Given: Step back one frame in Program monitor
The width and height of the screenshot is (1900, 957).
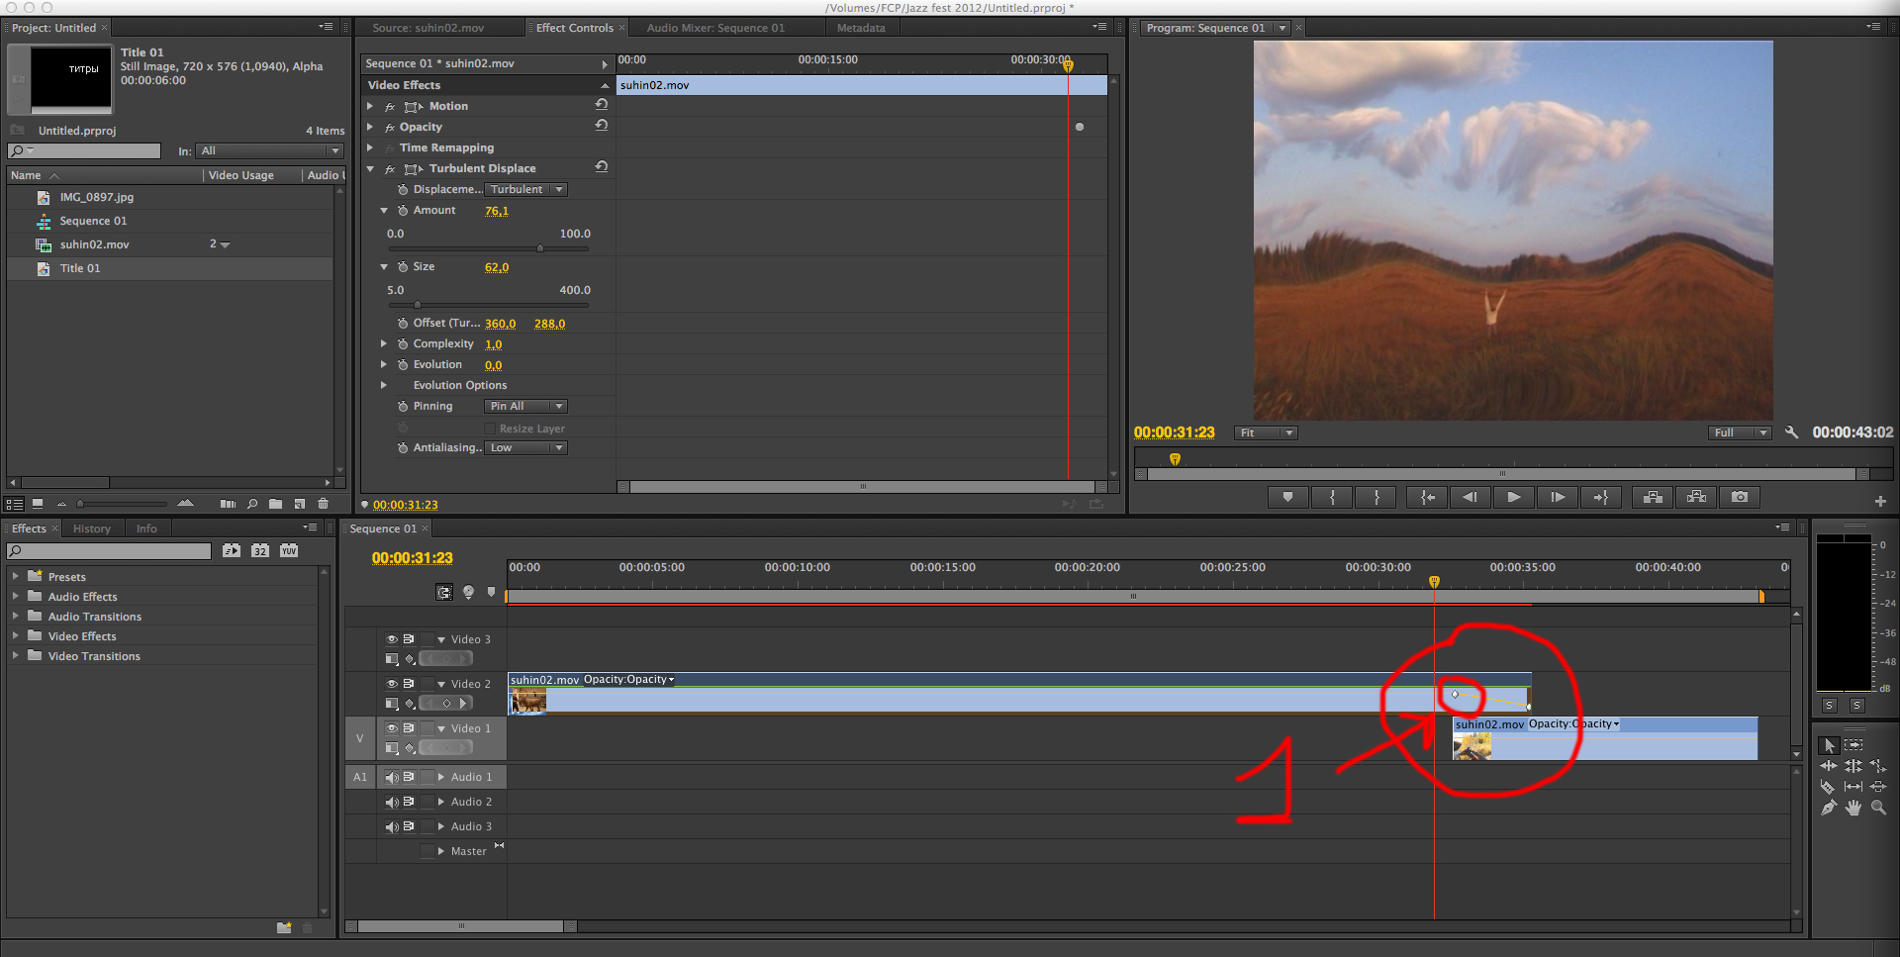Looking at the screenshot, I should pyautogui.click(x=1471, y=498).
